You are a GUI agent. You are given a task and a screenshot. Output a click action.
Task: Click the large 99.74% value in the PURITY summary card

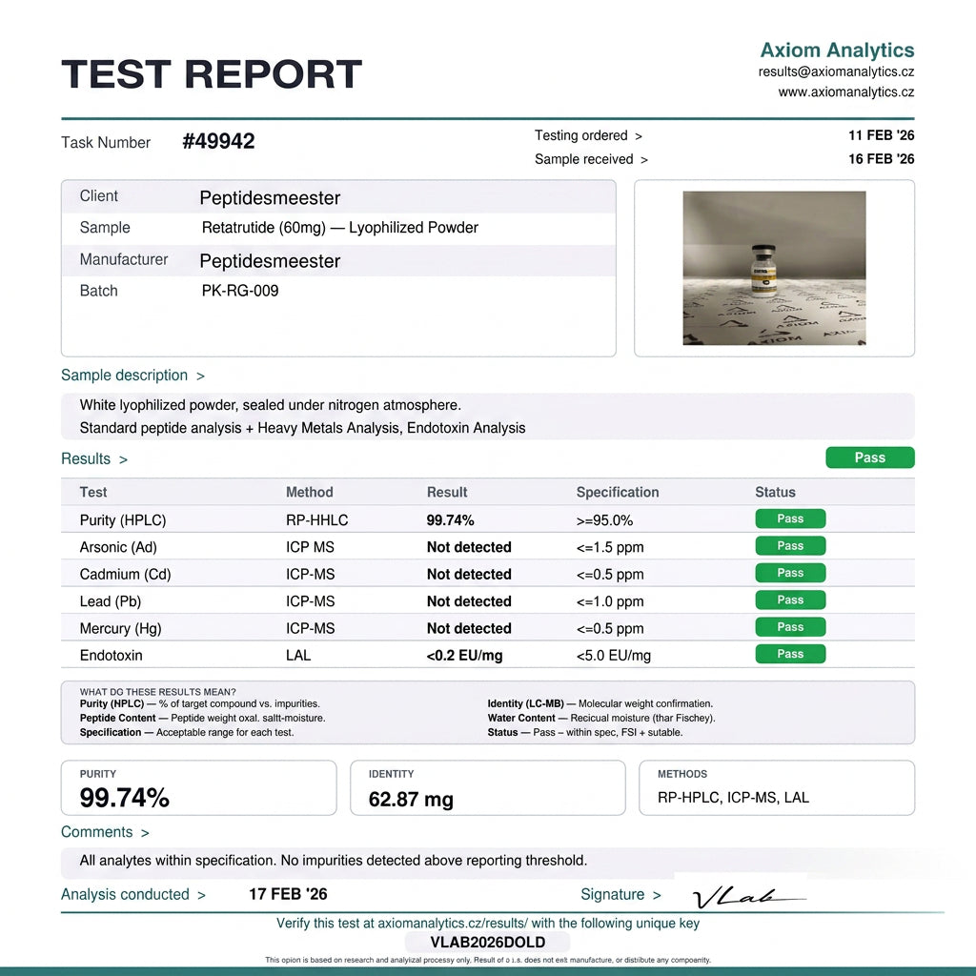click(x=125, y=798)
